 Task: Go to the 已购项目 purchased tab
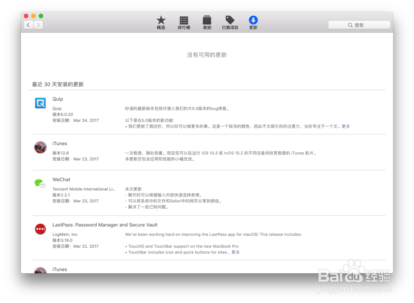[x=230, y=22]
